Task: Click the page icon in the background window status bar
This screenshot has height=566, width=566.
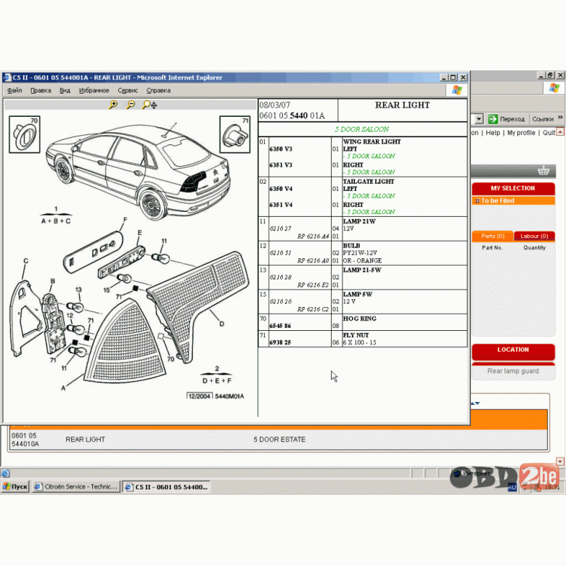Action: [5, 473]
